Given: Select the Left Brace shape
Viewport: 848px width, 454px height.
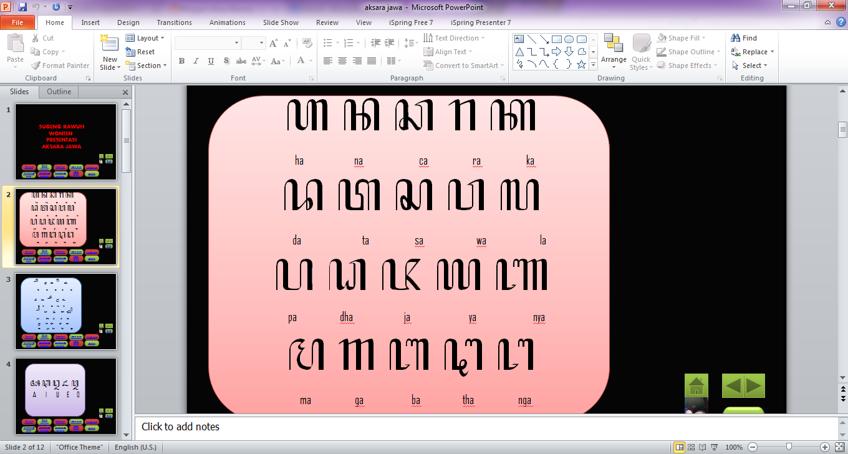Looking at the screenshot, I should pyautogui.click(x=556, y=64).
